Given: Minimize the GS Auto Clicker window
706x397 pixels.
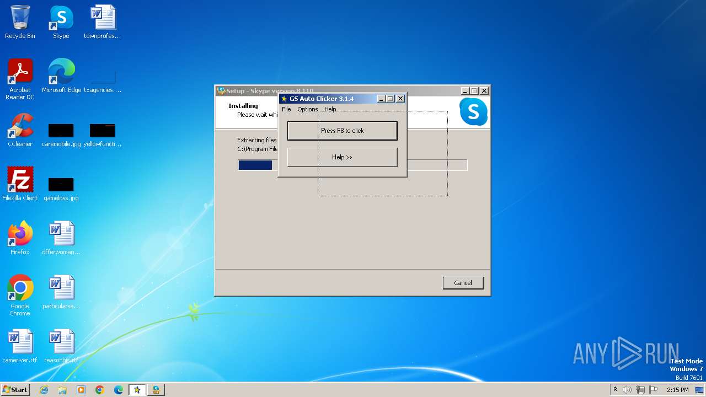Looking at the screenshot, I should pos(381,99).
